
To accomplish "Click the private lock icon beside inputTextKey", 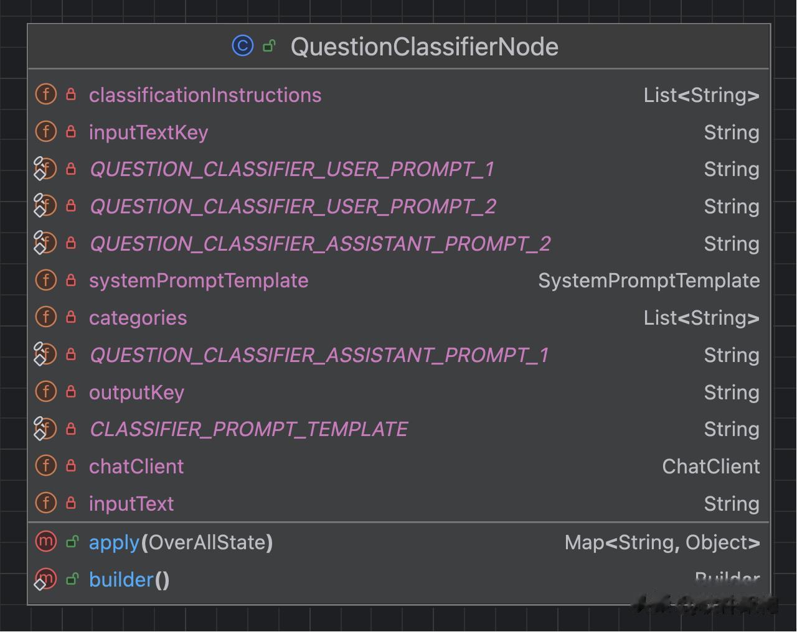I will pyautogui.click(x=71, y=132).
